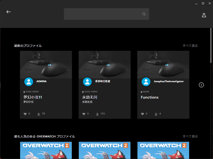Select the mouse thumbnail on ADMINA's card
213x159 pixels.
coord(46,65)
